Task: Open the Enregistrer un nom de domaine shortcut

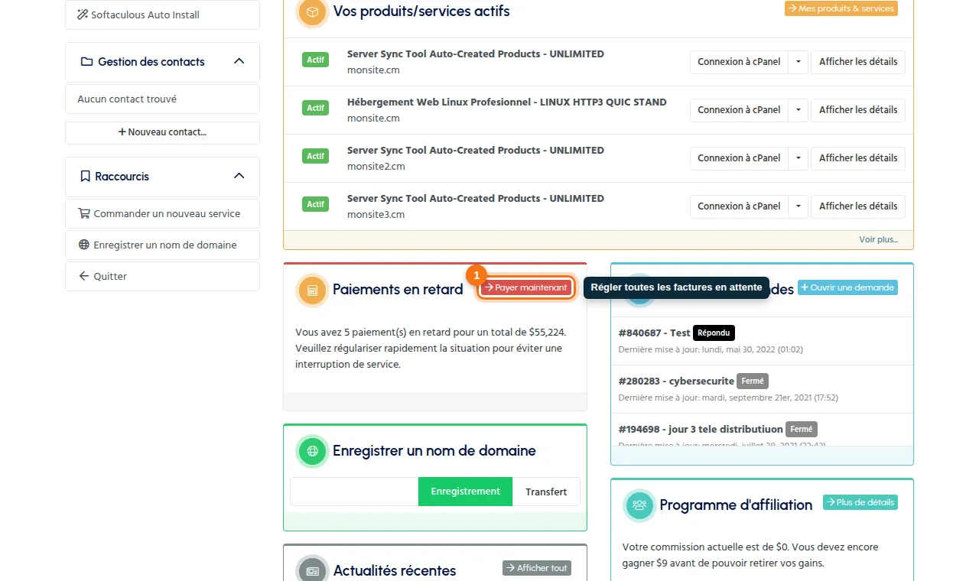Action: pyautogui.click(x=162, y=245)
